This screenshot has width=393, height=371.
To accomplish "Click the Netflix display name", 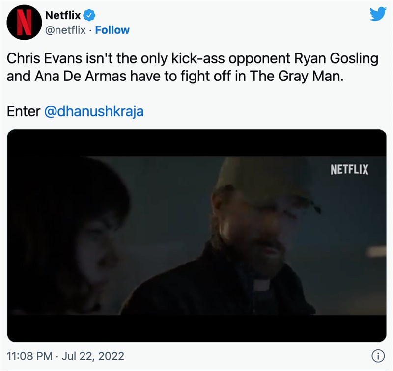I will (63, 15).
